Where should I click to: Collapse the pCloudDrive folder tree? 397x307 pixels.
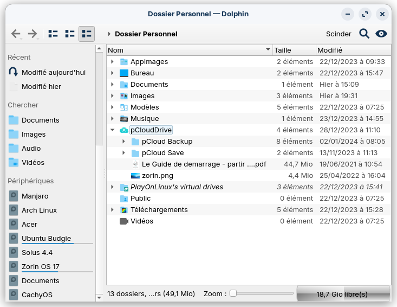tap(112, 130)
